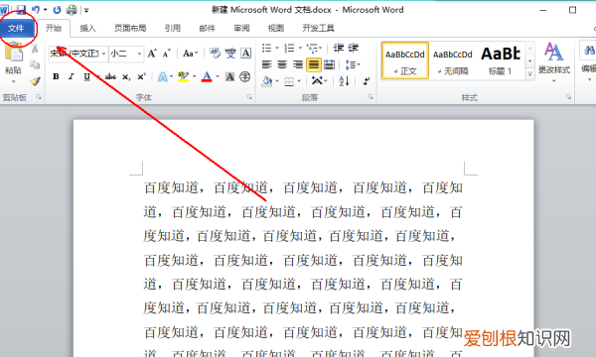
Task: Click the Format Painter brush icon
Action: pos(35,80)
